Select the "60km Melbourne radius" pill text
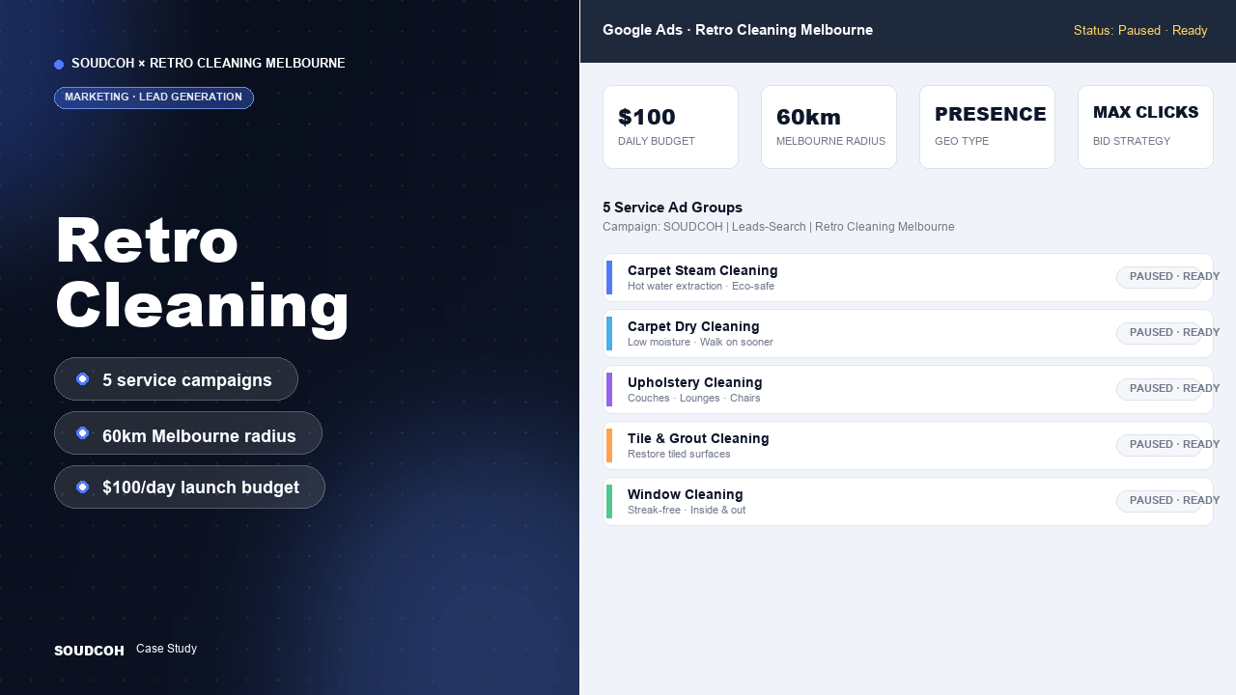Image resolution: width=1236 pixels, height=695 pixels. [199, 436]
